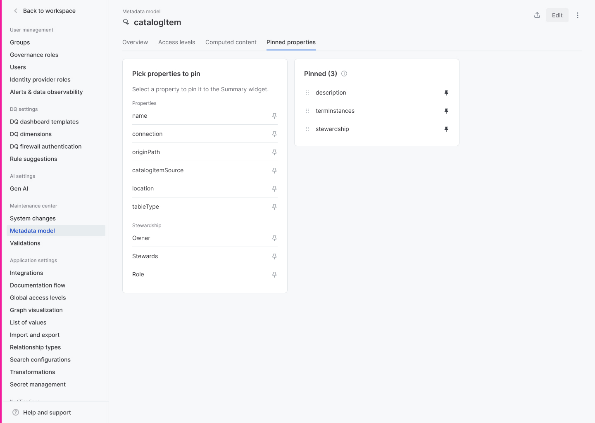Pin the catalogItemSource property
Viewport: 595px width, 423px height.
[274, 171]
